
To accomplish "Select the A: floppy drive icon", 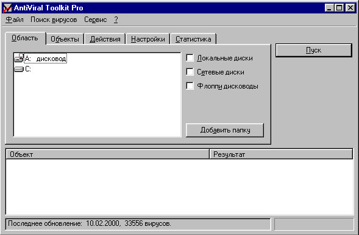I will [19, 58].
